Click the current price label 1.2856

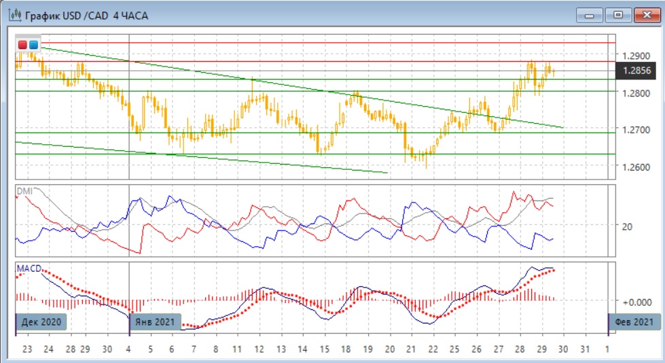pyautogui.click(x=636, y=70)
